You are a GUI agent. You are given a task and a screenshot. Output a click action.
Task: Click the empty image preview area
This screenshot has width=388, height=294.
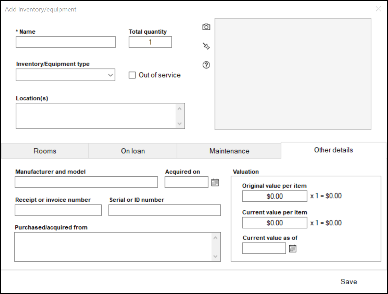[x=293, y=74]
